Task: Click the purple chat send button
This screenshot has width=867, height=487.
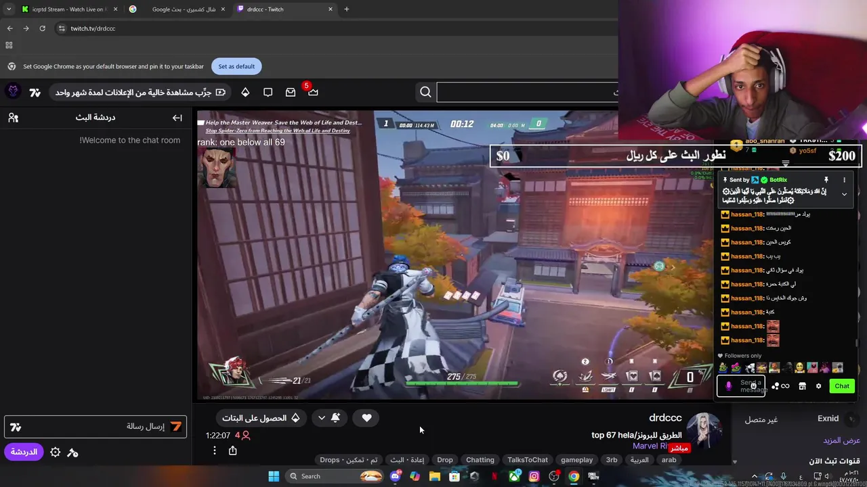Action: click(x=24, y=452)
